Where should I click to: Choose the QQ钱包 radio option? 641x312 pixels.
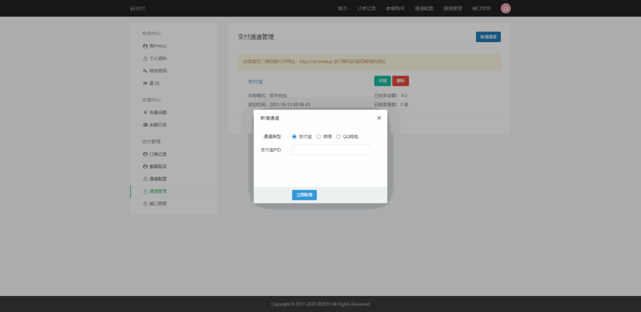coord(339,137)
